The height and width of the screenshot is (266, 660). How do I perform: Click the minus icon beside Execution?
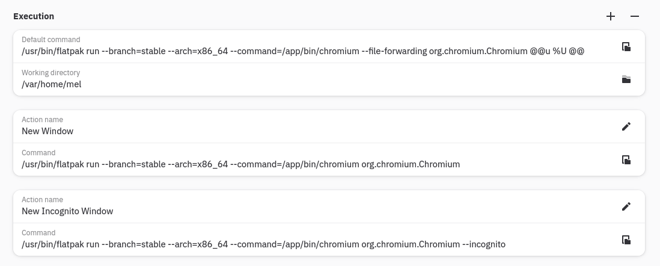(635, 17)
